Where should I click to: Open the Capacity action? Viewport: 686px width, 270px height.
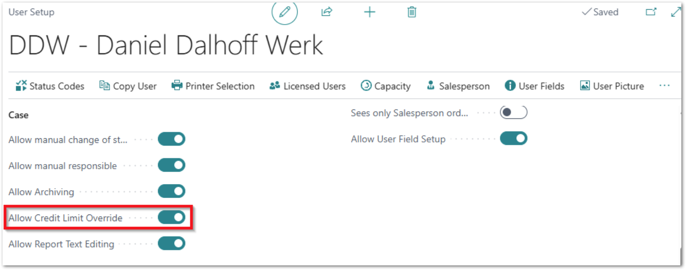point(386,86)
